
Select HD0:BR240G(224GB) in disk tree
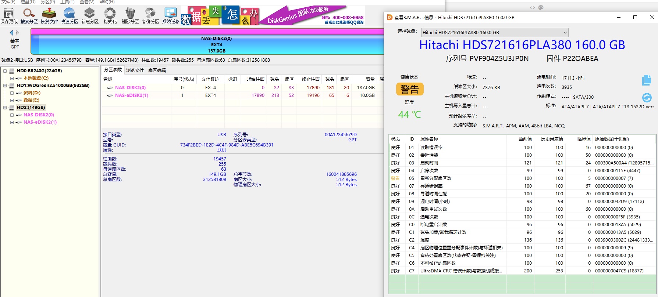39,71
